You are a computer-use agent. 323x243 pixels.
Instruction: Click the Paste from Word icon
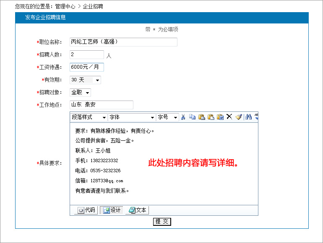(220, 117)
